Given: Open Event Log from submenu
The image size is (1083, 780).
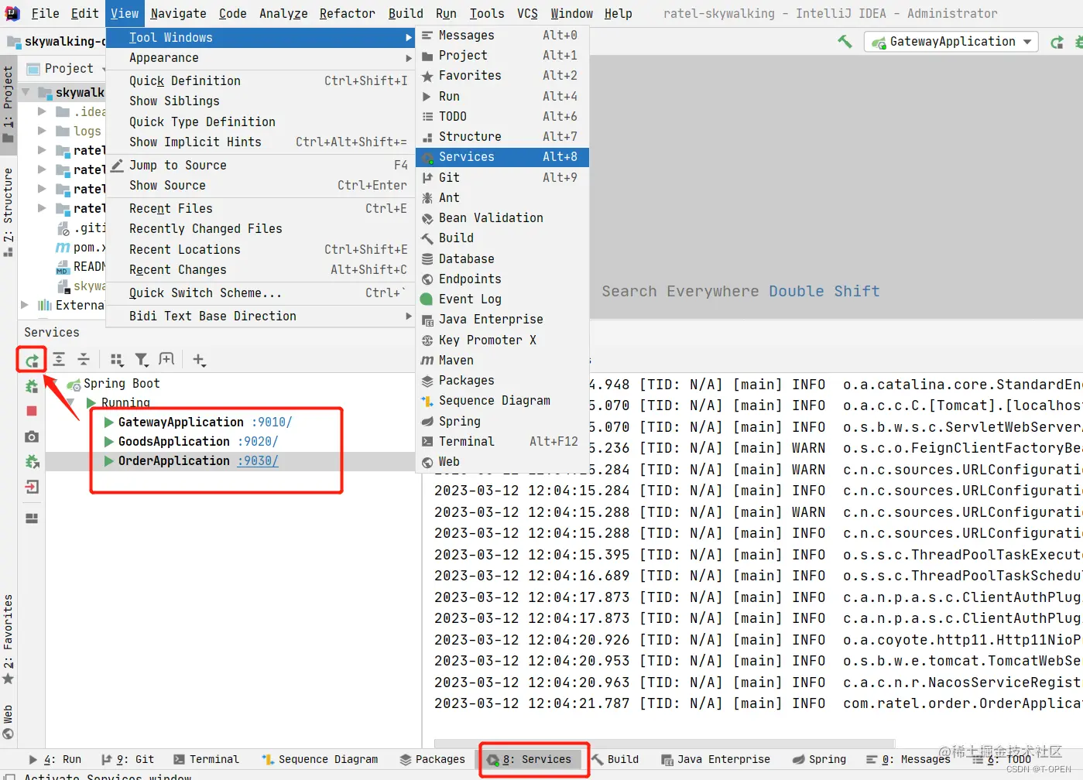Looking at the screenshot, I should [502, 299].
